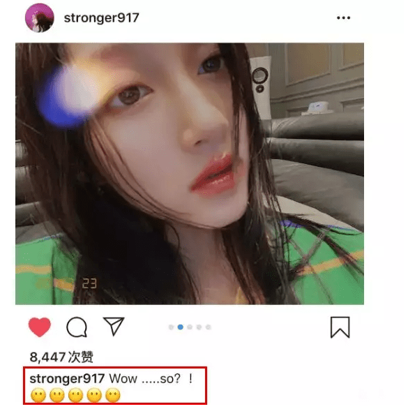Save post with the bookmark icon

[x=340, y=327]
